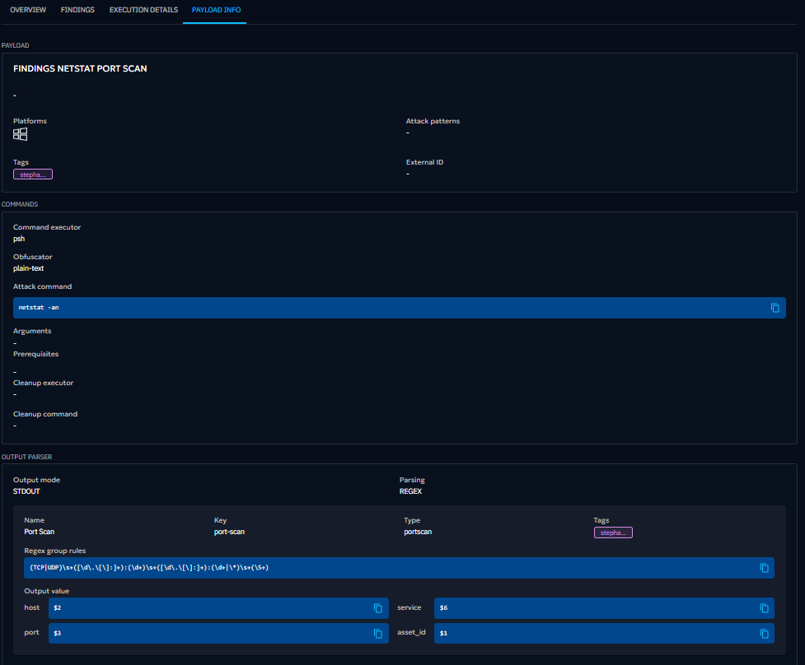Image resolution: width=805 pixels, height=665 pixels.
Task: Go to the Execution Details tab
Action: tap(143, 10)
